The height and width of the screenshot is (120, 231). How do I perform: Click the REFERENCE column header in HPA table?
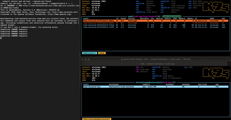point(114,85)
